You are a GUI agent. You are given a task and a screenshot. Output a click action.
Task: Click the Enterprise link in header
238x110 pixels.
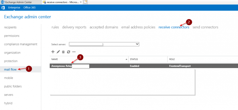tap(14, 8)
